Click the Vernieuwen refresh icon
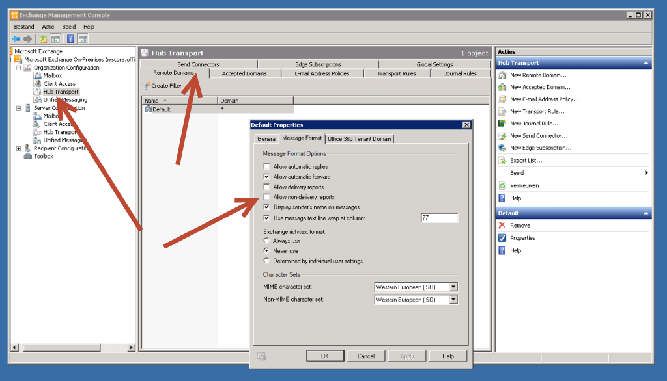 [502, 185]
